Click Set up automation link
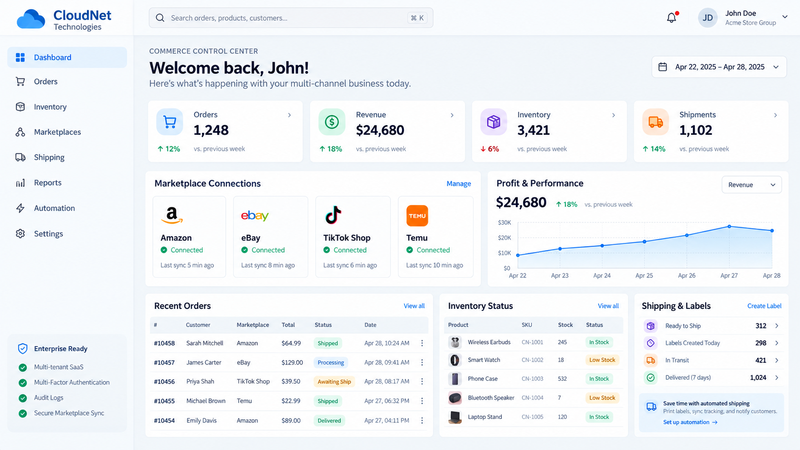 coord(690,422)
